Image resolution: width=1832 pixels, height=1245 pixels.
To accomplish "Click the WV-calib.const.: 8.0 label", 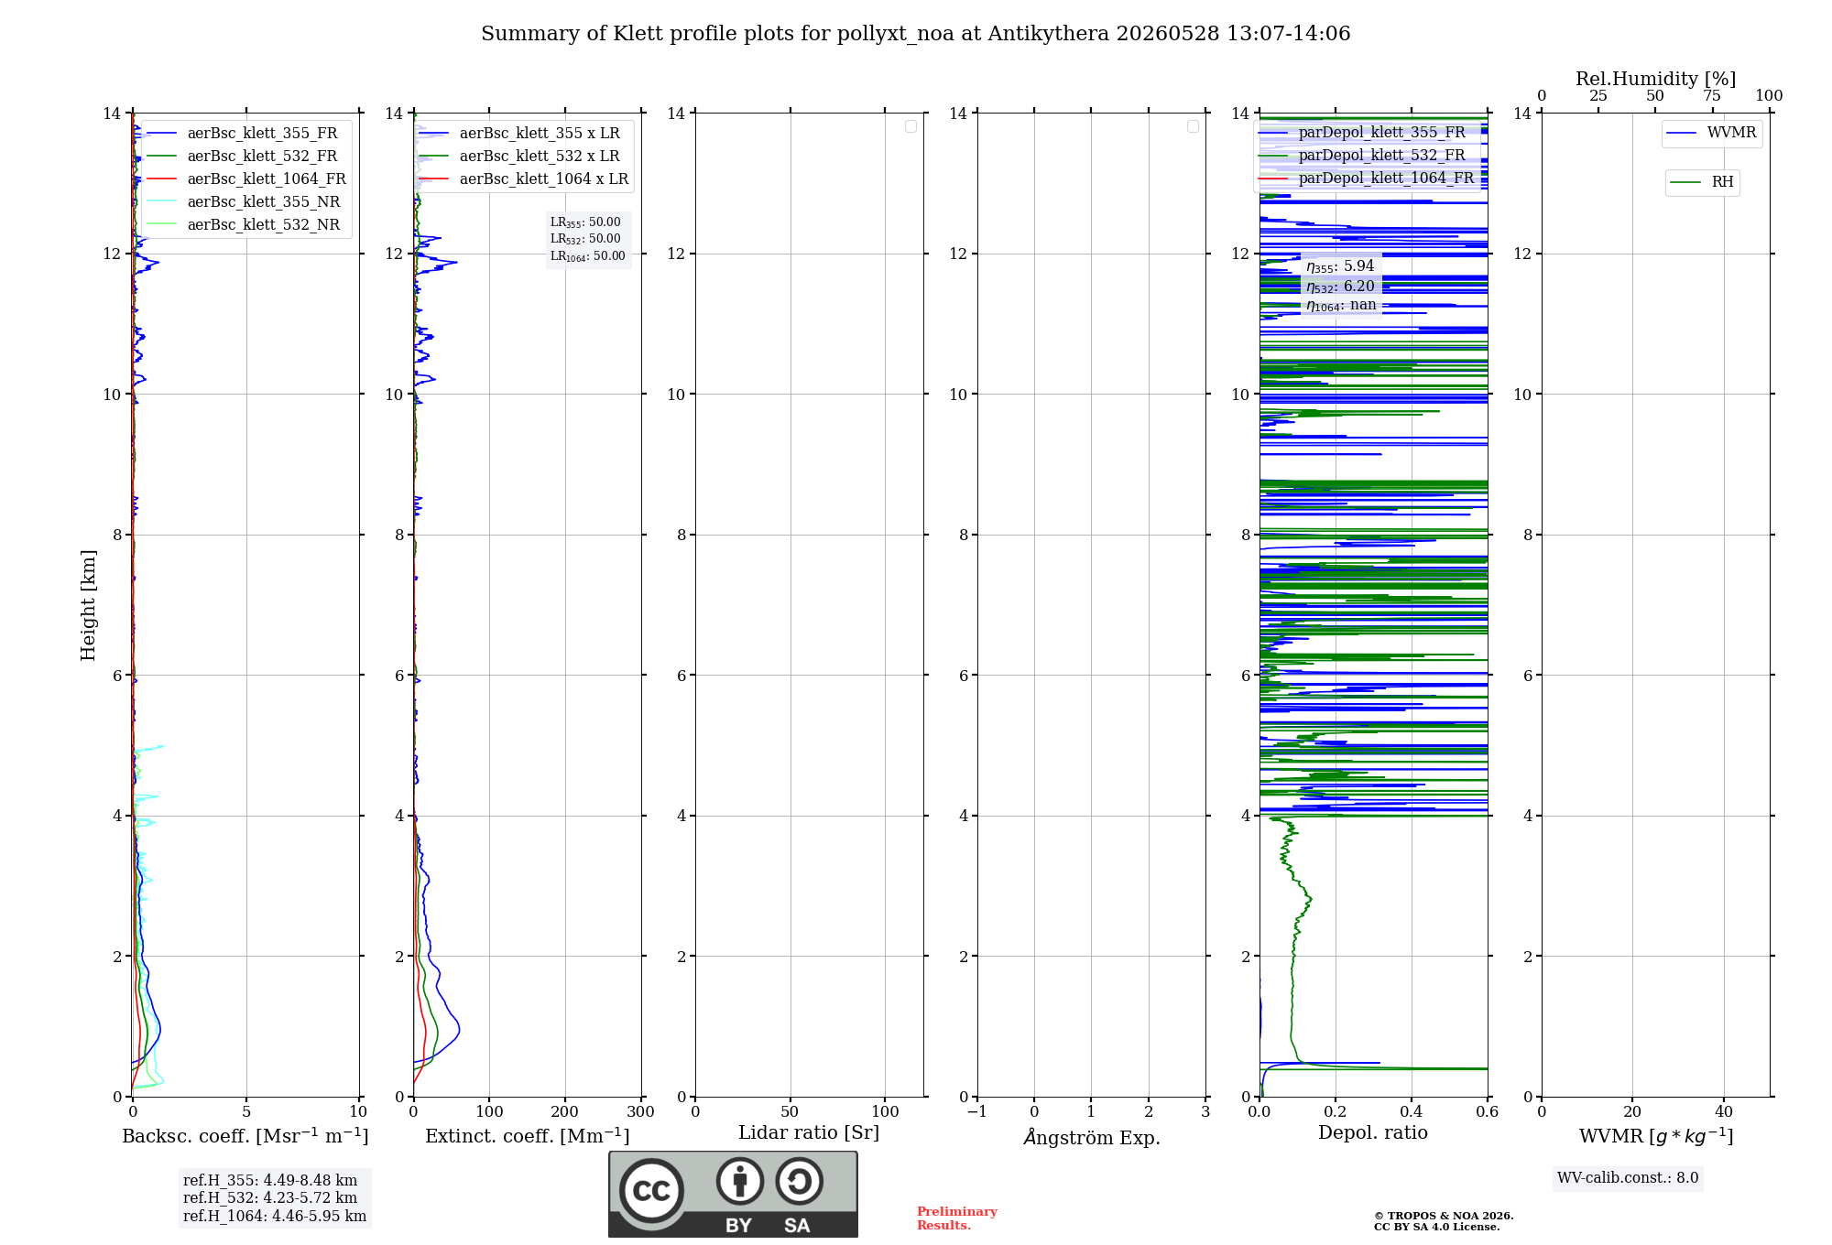I will tap(1628, 1178).
